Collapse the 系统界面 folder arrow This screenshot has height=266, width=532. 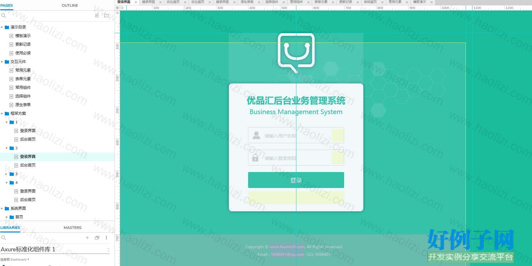(2, 208)
